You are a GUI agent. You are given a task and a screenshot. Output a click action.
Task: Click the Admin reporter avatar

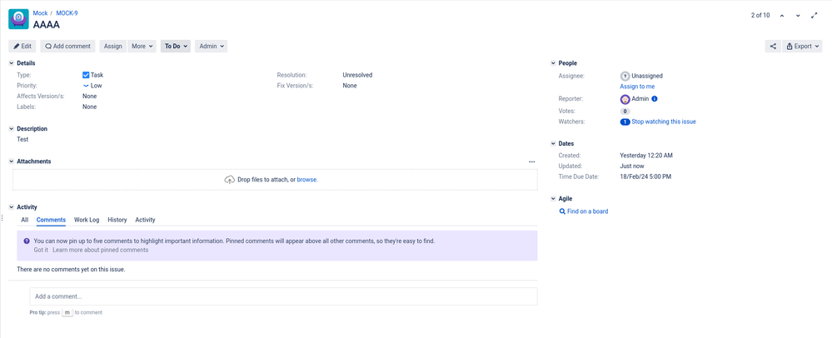625,99
